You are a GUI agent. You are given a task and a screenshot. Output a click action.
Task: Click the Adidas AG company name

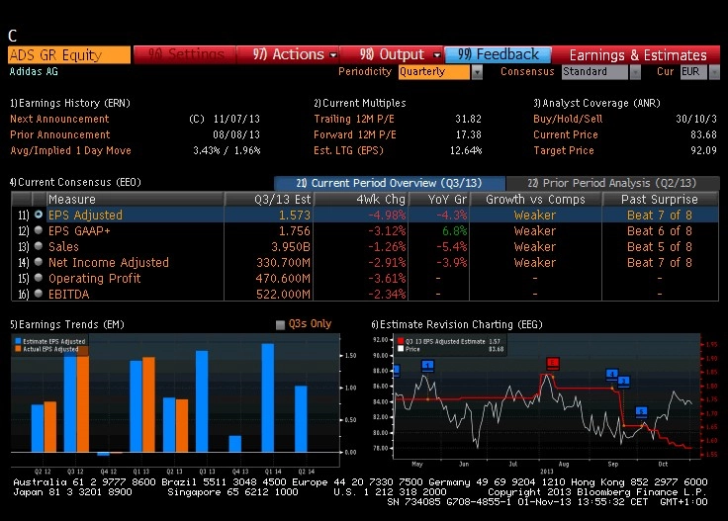34,71
